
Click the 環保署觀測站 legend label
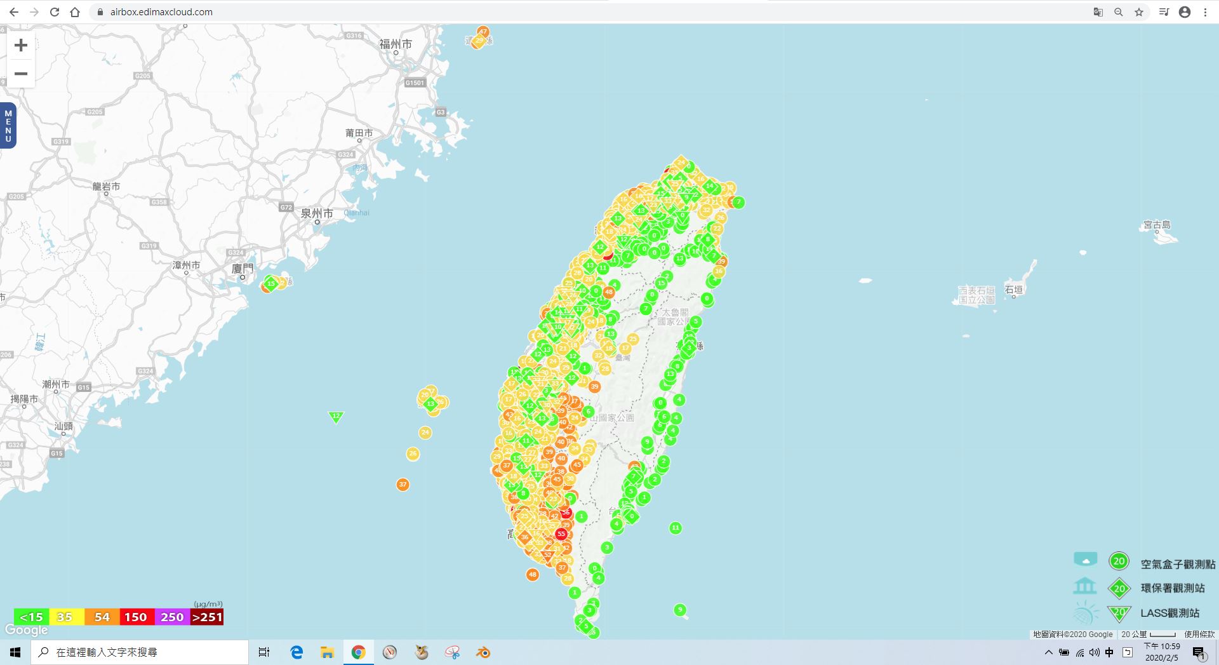click(1173, 588)
